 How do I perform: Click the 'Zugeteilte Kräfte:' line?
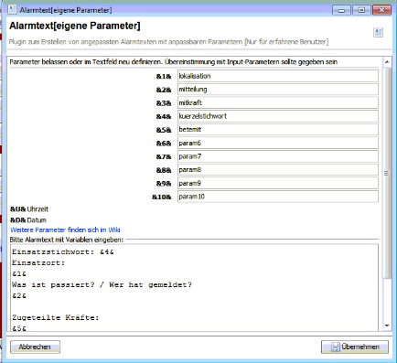point(56,317)
